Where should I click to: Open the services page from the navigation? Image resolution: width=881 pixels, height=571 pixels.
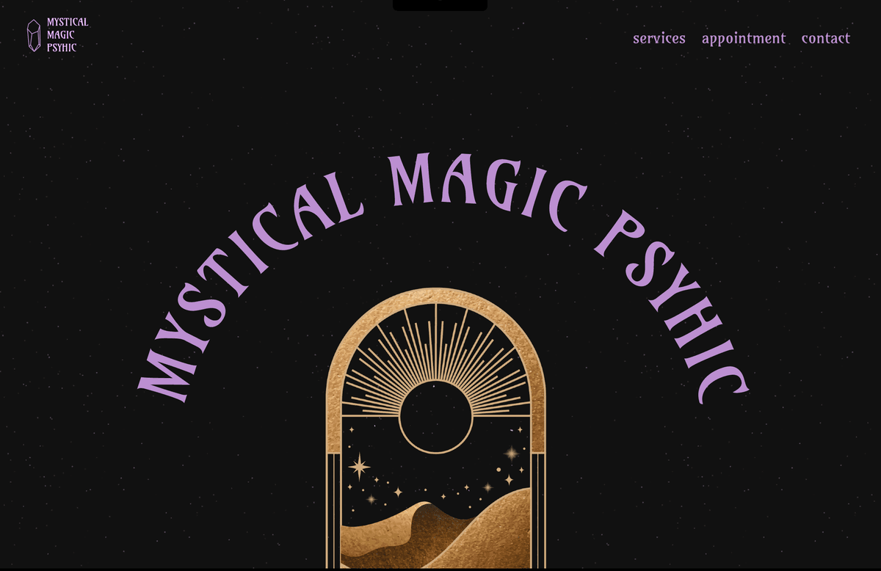point(659,38)
